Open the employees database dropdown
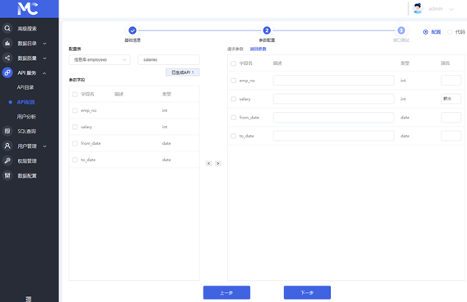This screenshot has width=467, height=302. (x=100, y=60)
